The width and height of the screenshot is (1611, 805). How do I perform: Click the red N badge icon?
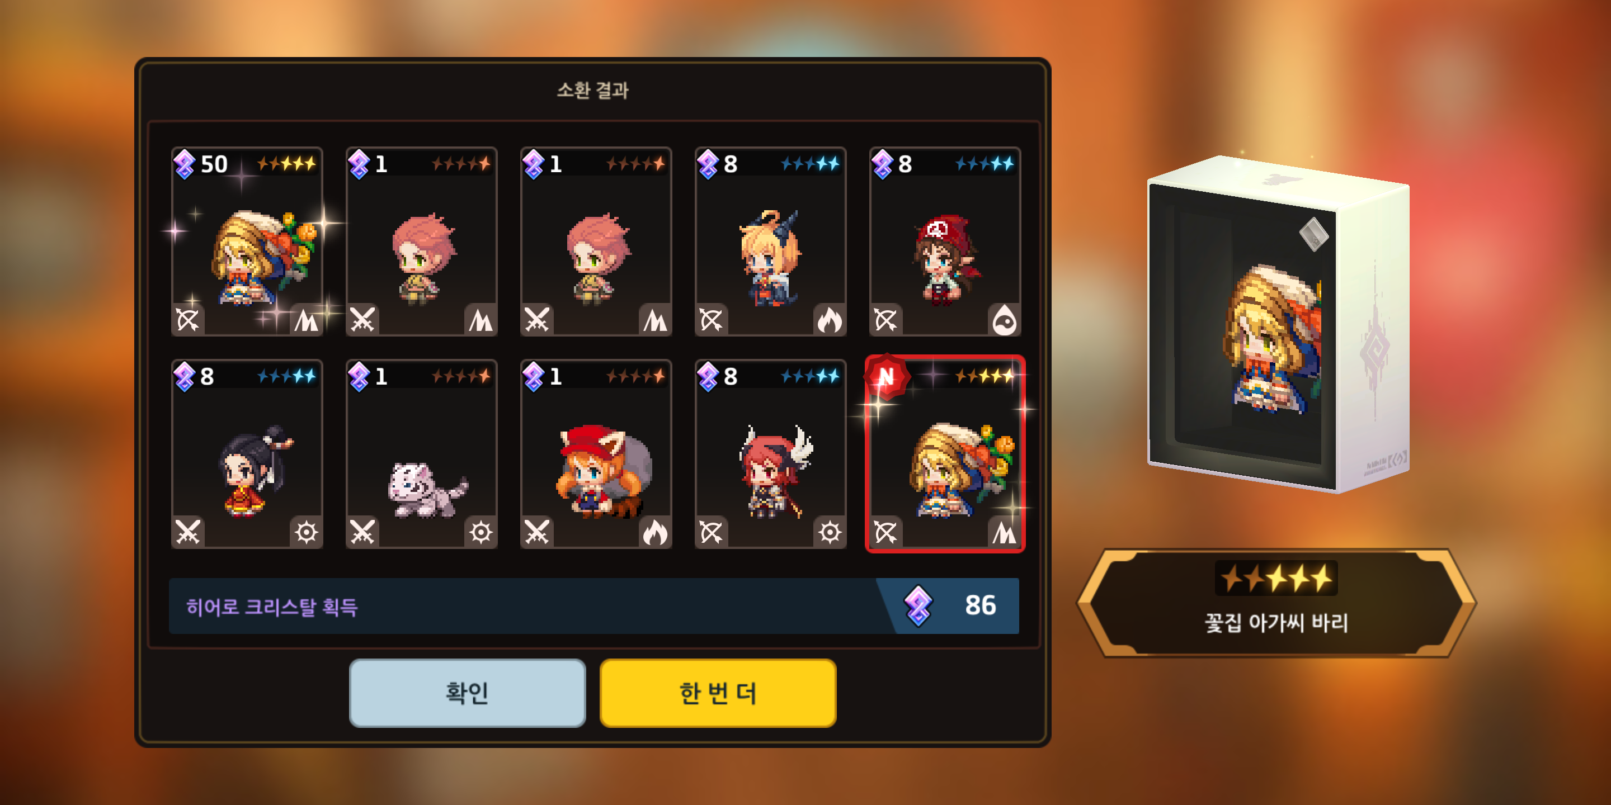coord(885,376)
